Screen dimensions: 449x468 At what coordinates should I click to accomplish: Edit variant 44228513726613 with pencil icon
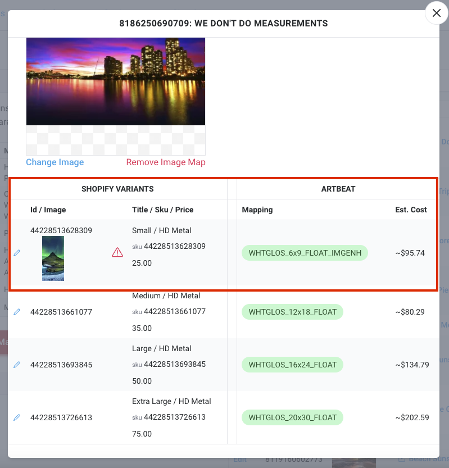click(17, 417)
